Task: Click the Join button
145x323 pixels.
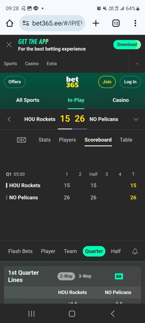Action: click(x=107, y=82)
